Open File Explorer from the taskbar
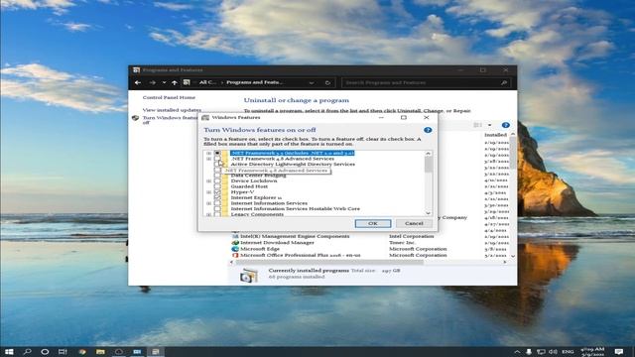635x357 pixels. coord(100,352)
